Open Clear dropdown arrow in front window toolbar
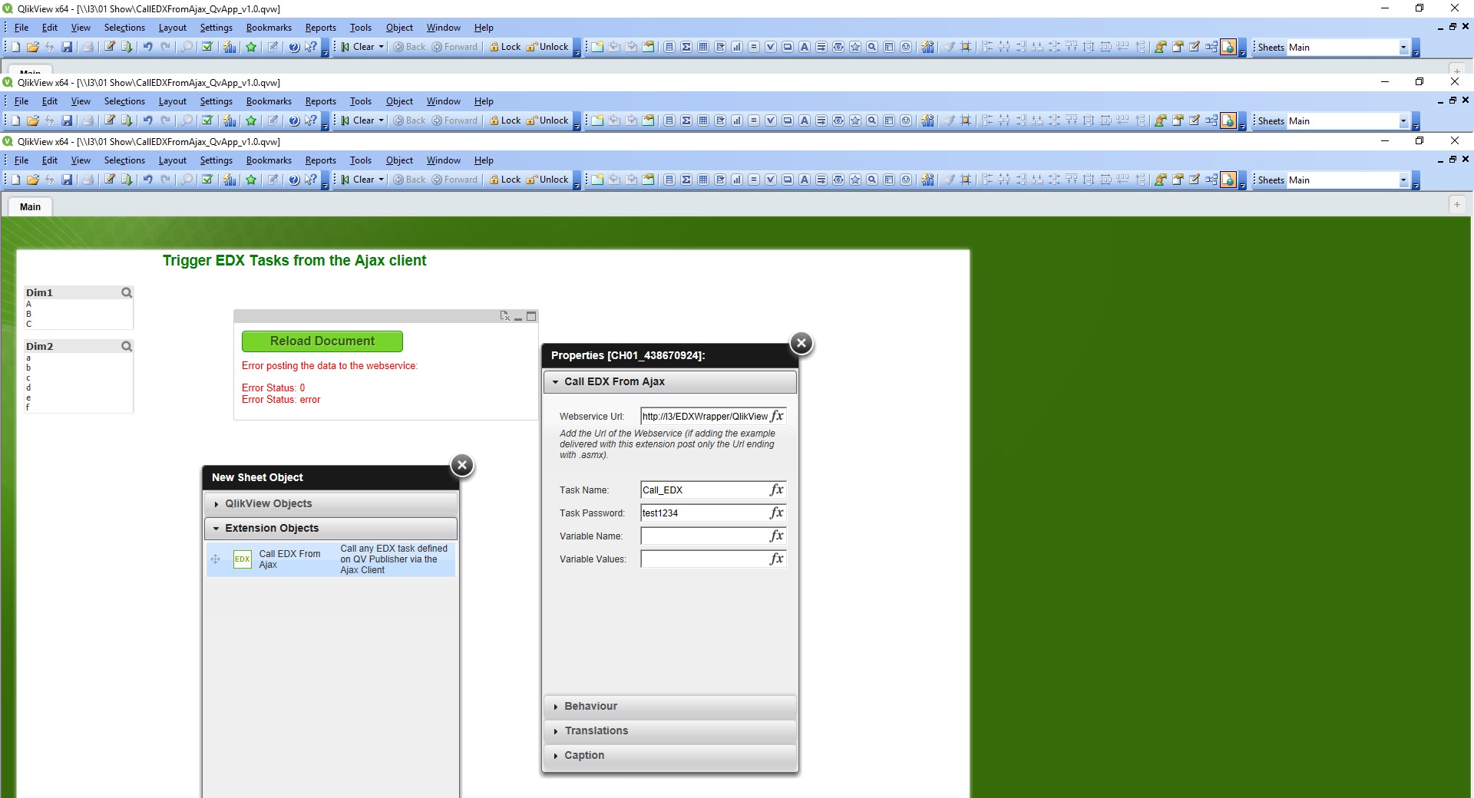The width and height of the screenshot is (1474, 798). 381,180
